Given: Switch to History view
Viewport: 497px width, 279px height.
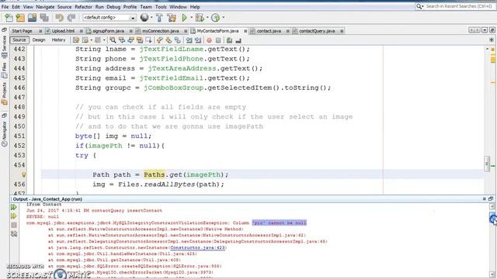Looking at the screenshot, I should click(58, 40).
